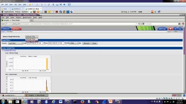Viewport: 186px width, 104px height.
Task: Choose Linux Server in hierarchy list
Action: (x=32, y=41)
